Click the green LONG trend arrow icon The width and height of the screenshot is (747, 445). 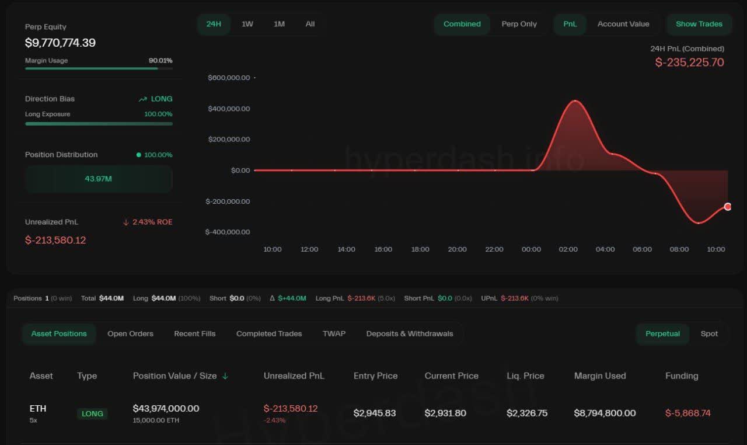click(x=142, y=99)
